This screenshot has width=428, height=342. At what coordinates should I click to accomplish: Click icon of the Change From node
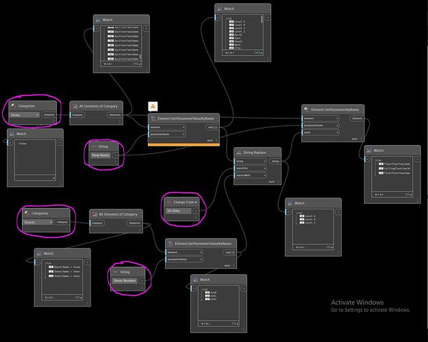(169, 202)
